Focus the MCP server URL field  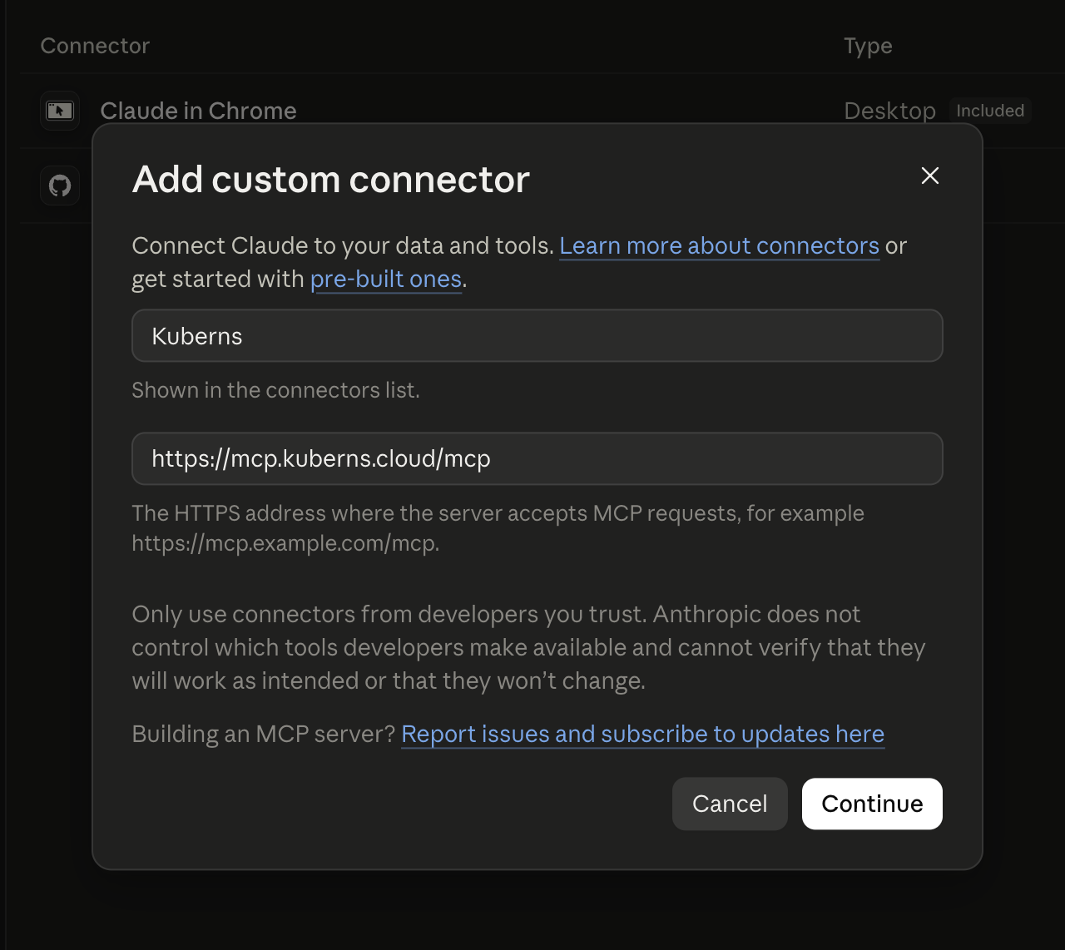pyautogui.click(x=537, y=458)
